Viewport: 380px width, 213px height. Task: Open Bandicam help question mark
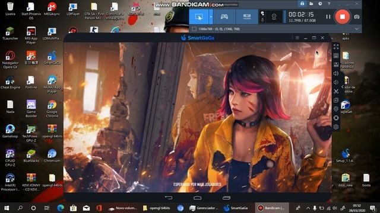(329, 4)
